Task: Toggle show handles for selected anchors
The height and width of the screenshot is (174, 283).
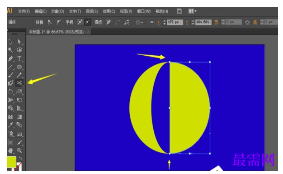Action: click(x=80, y=22)
